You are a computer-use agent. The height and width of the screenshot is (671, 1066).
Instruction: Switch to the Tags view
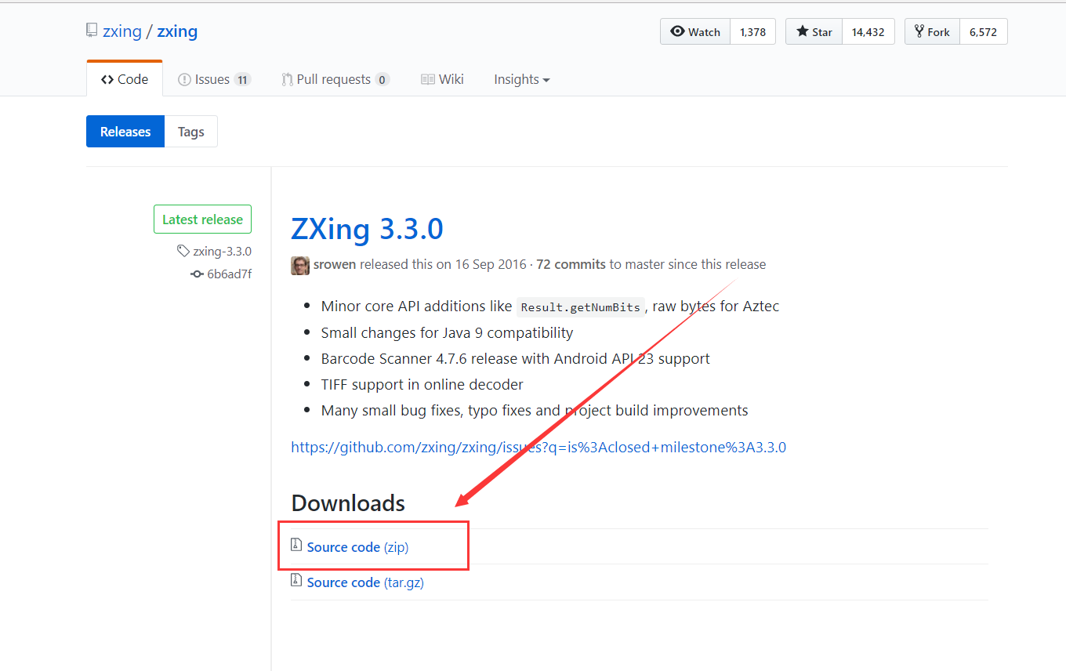coord(191,132)
